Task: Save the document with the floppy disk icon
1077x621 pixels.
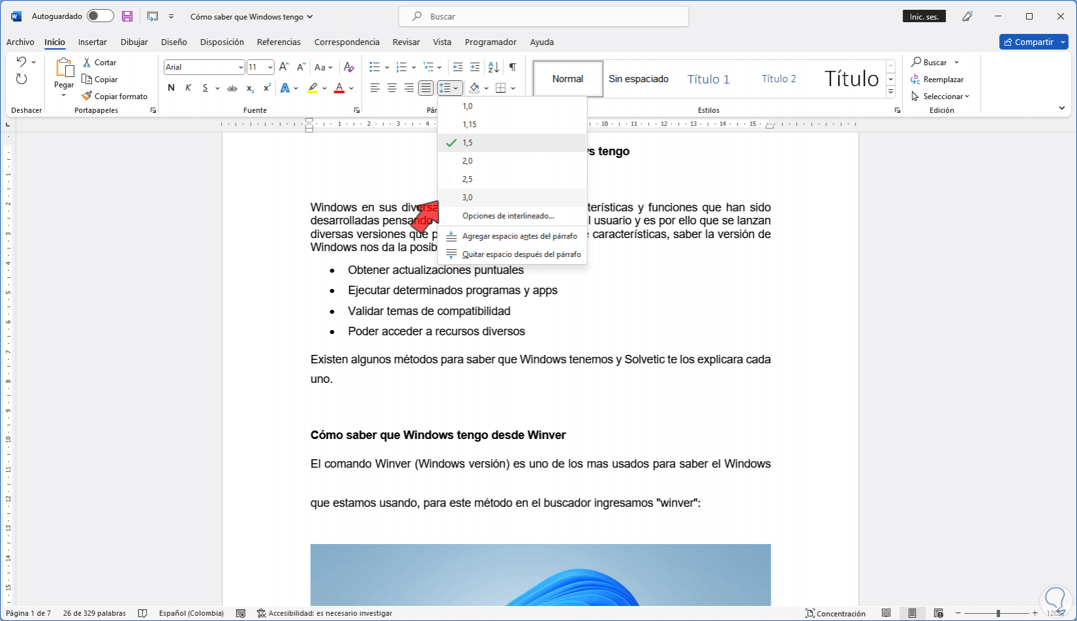Action: point(127,16)
